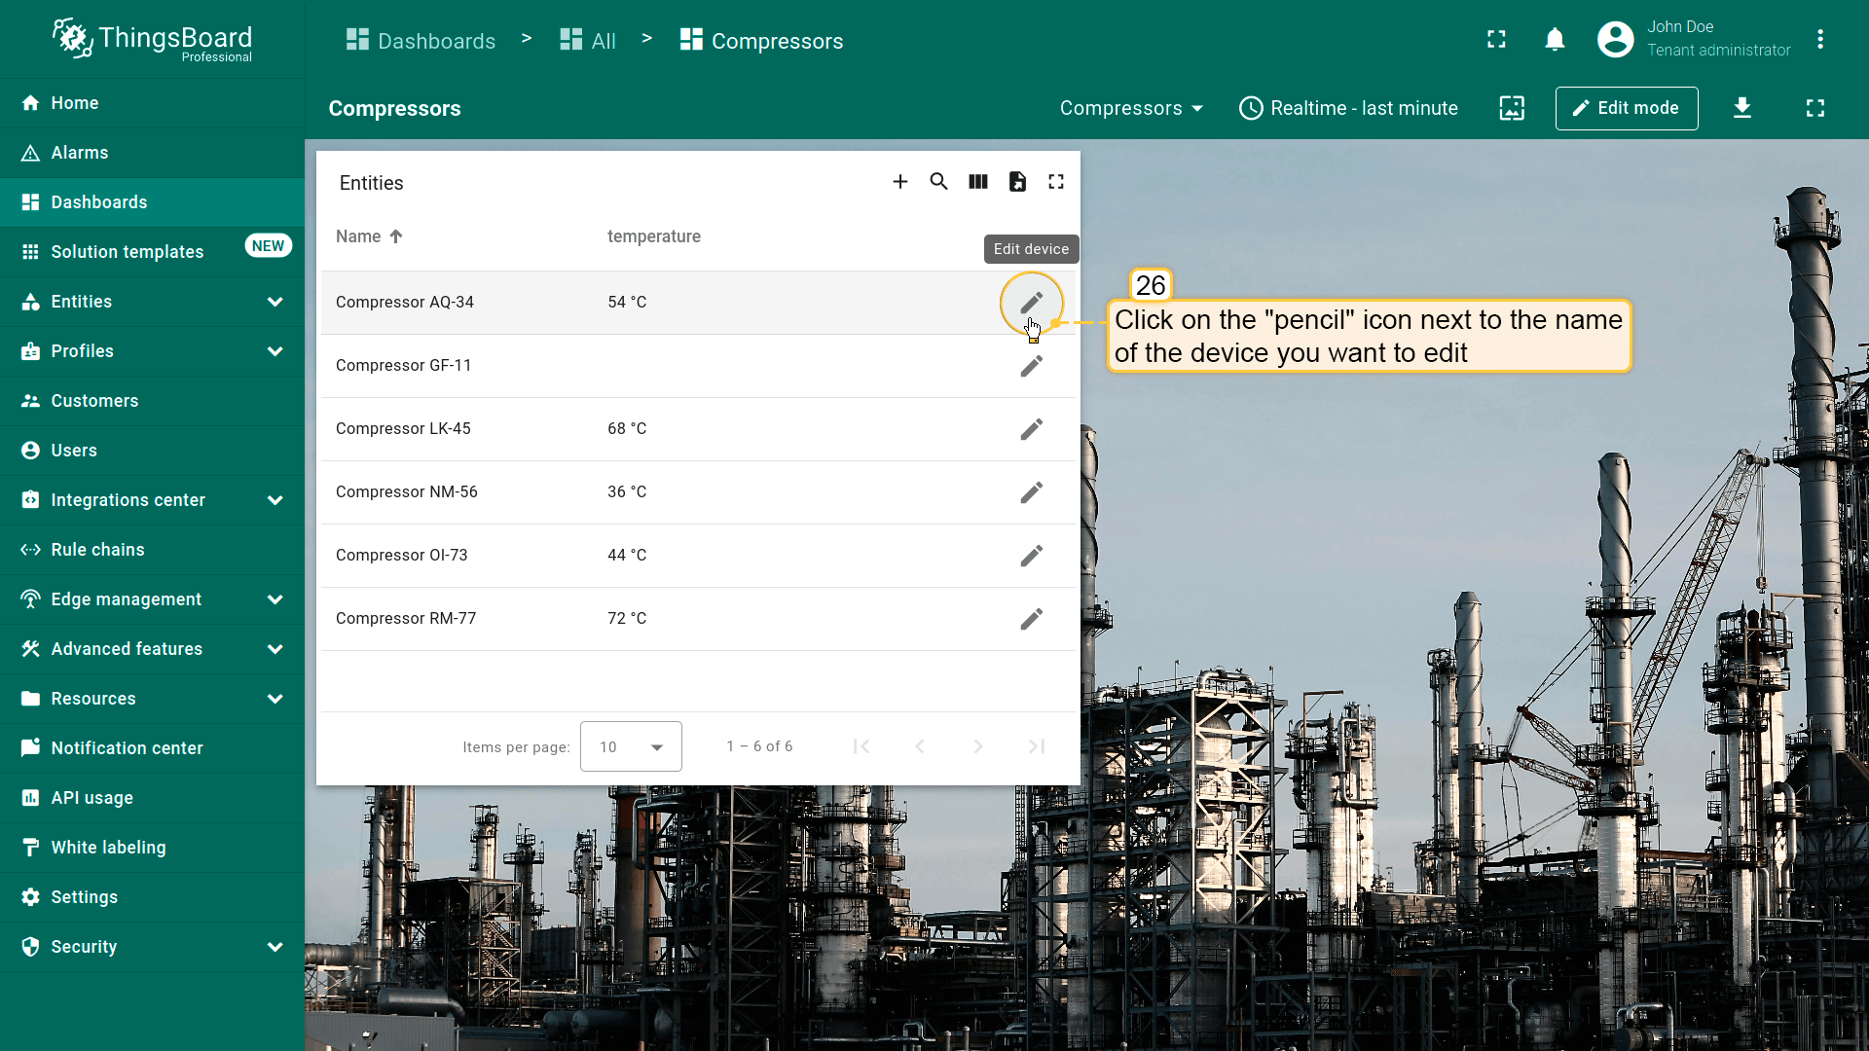Add new entity with plus icon
The width and height of the screenshot is (1869, 1051).
pyautogui.click(x=899, y=182)
